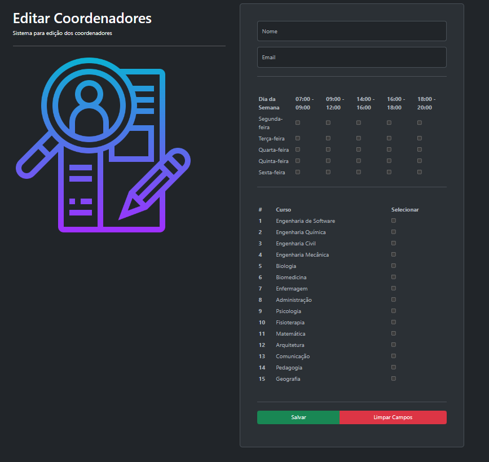This screenshot has height=462, width=489.
Task: Click the red Limpar Campos button
Action: coord(393,417)
